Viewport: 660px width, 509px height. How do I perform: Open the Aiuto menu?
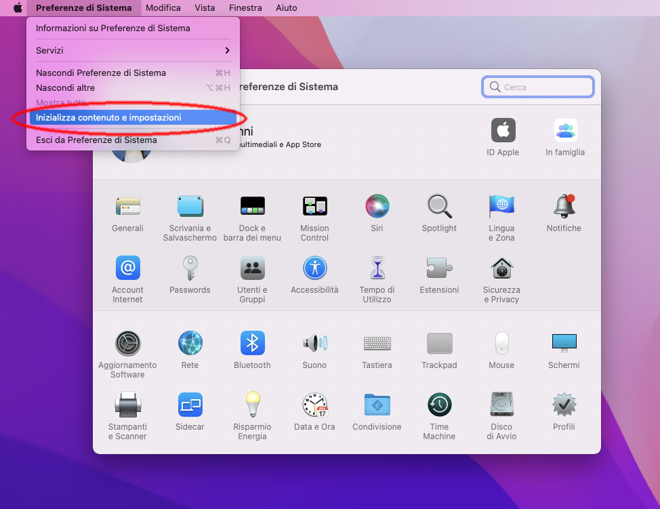click(x=286, y=7)
